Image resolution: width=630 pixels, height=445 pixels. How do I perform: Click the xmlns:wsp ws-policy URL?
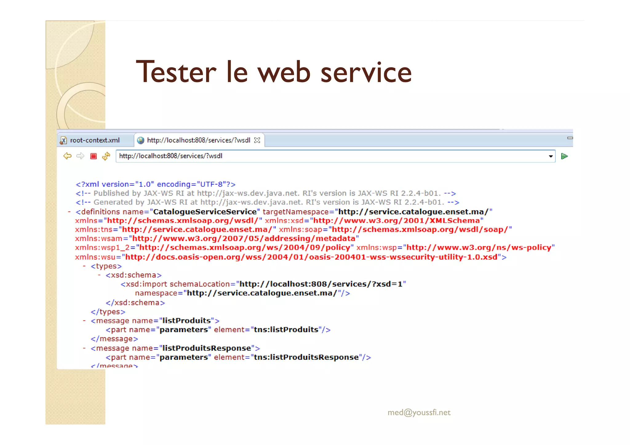coord(479,248)
